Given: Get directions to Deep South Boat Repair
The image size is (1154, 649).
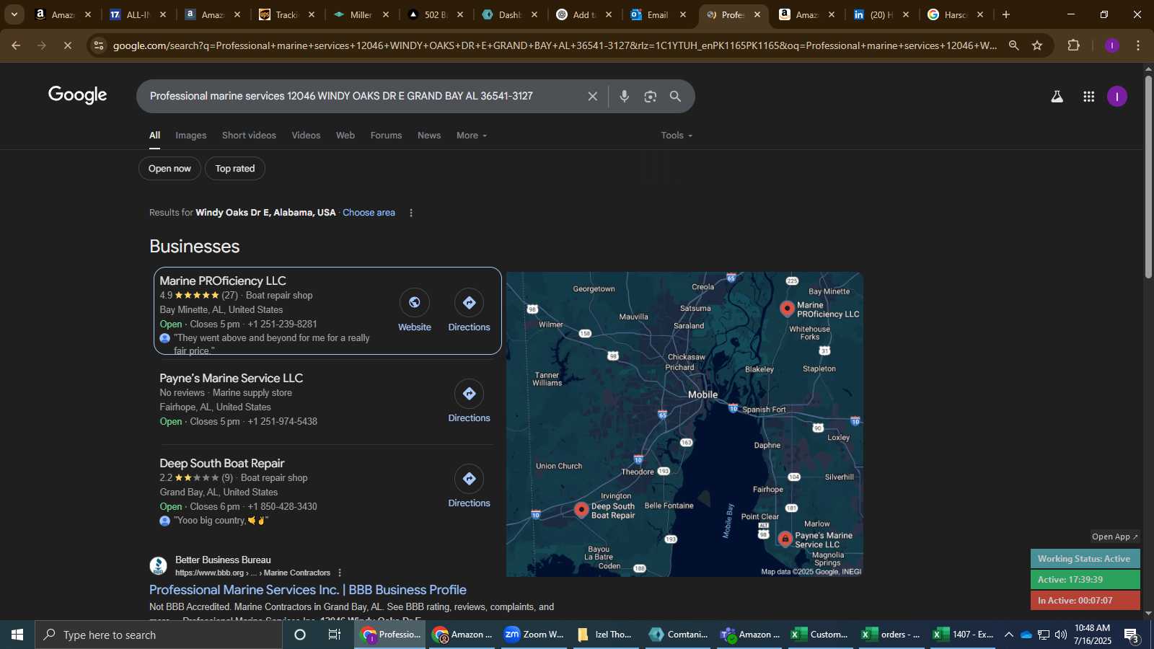Looking at the screenshot, I should pos(470,479).
